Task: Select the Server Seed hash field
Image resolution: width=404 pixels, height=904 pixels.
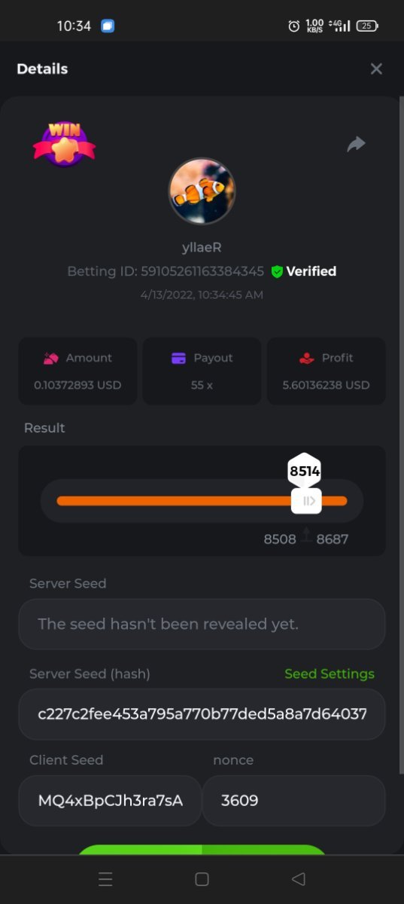Action: [202, 713]
